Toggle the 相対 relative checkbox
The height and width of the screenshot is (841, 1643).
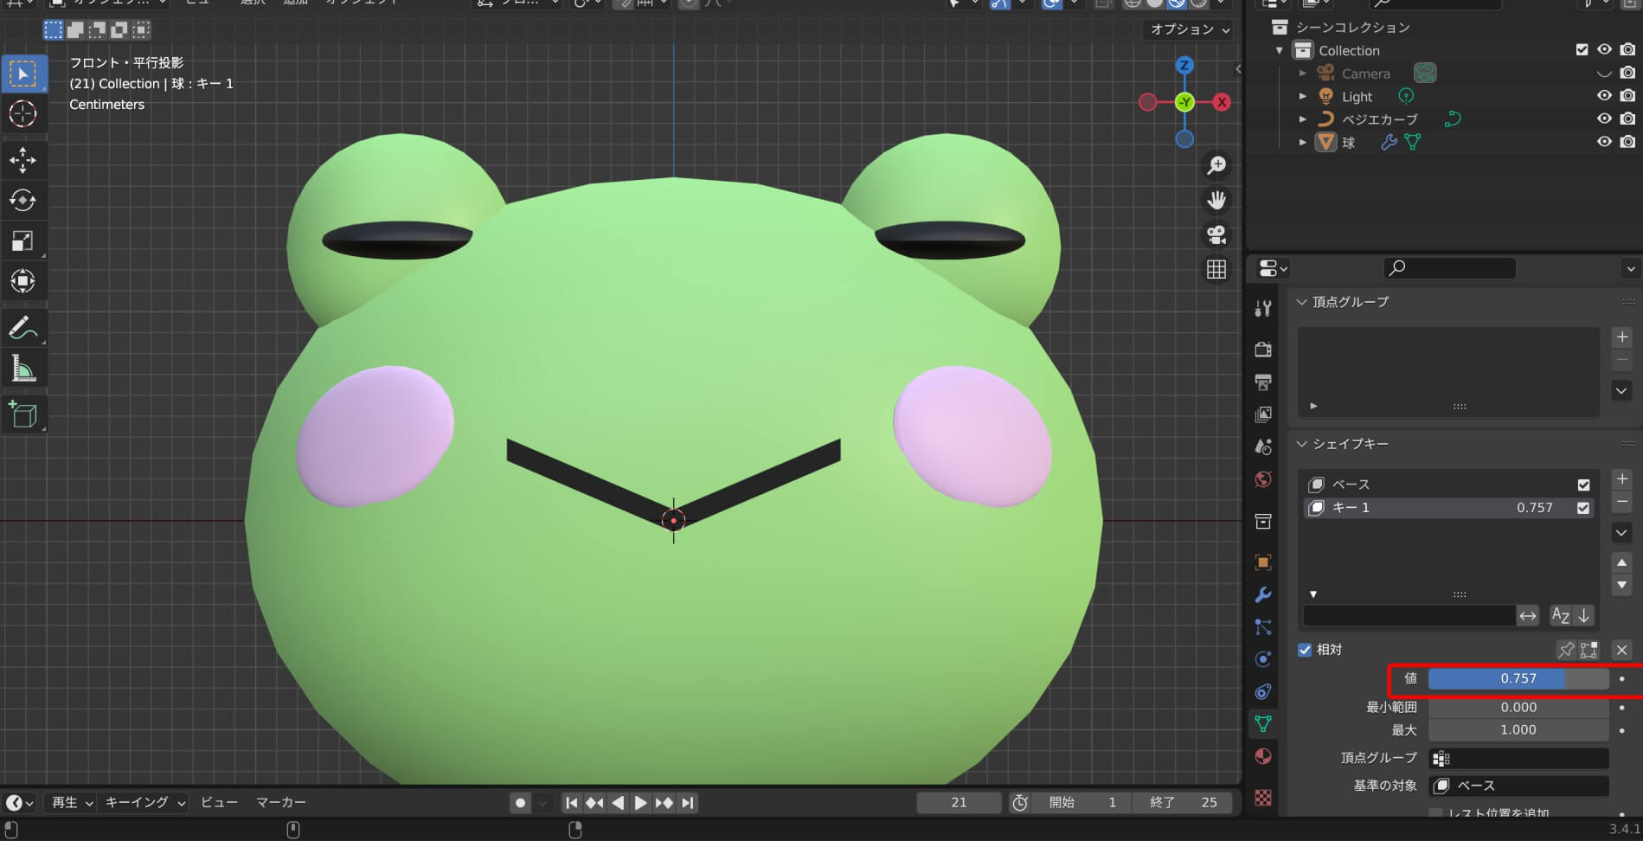click(1305, 650)
